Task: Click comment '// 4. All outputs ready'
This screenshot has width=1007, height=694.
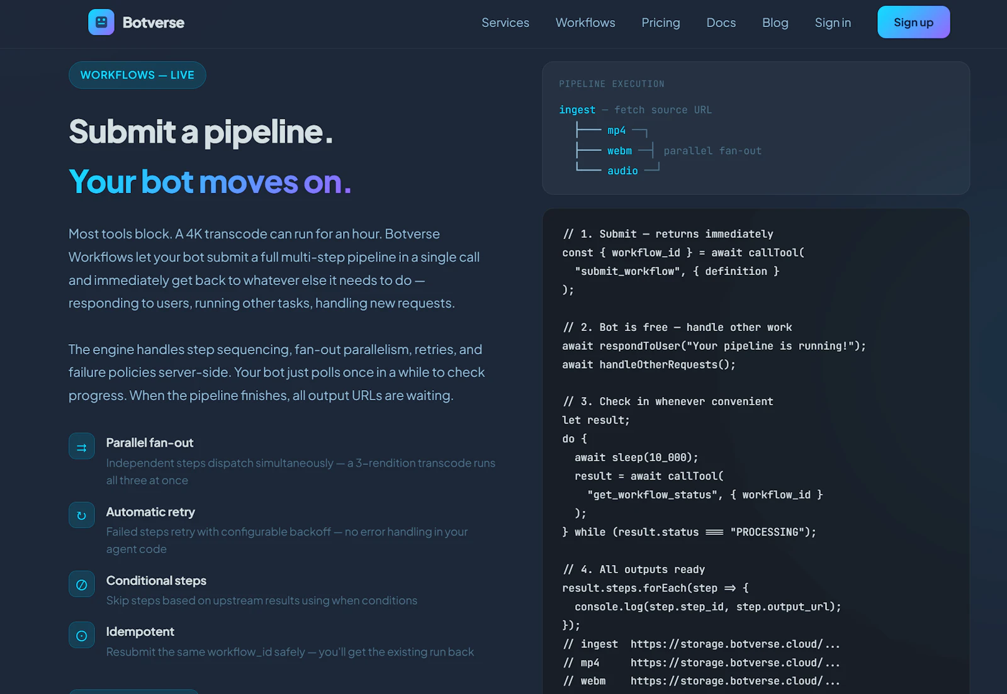Action: [x=634, y=569]
